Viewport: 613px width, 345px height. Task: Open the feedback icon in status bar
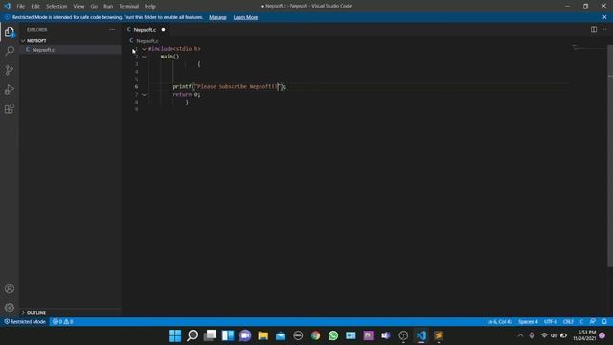[x=593, y=322]
